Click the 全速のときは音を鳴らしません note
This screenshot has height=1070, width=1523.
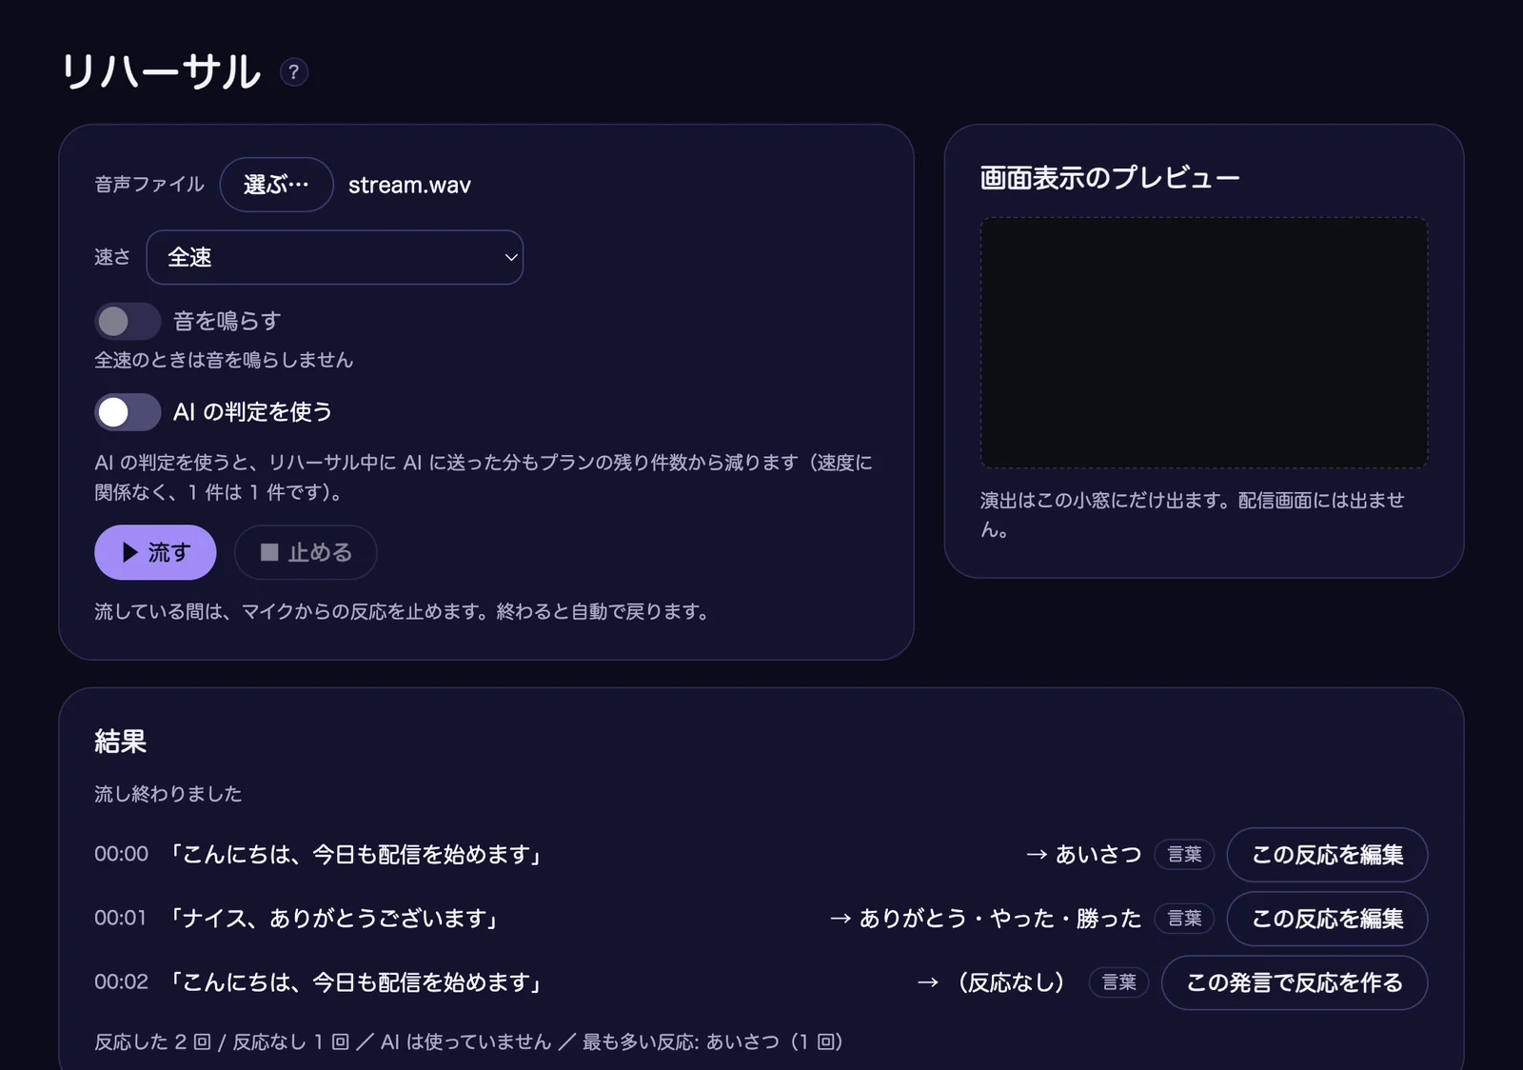click(224, 360)
